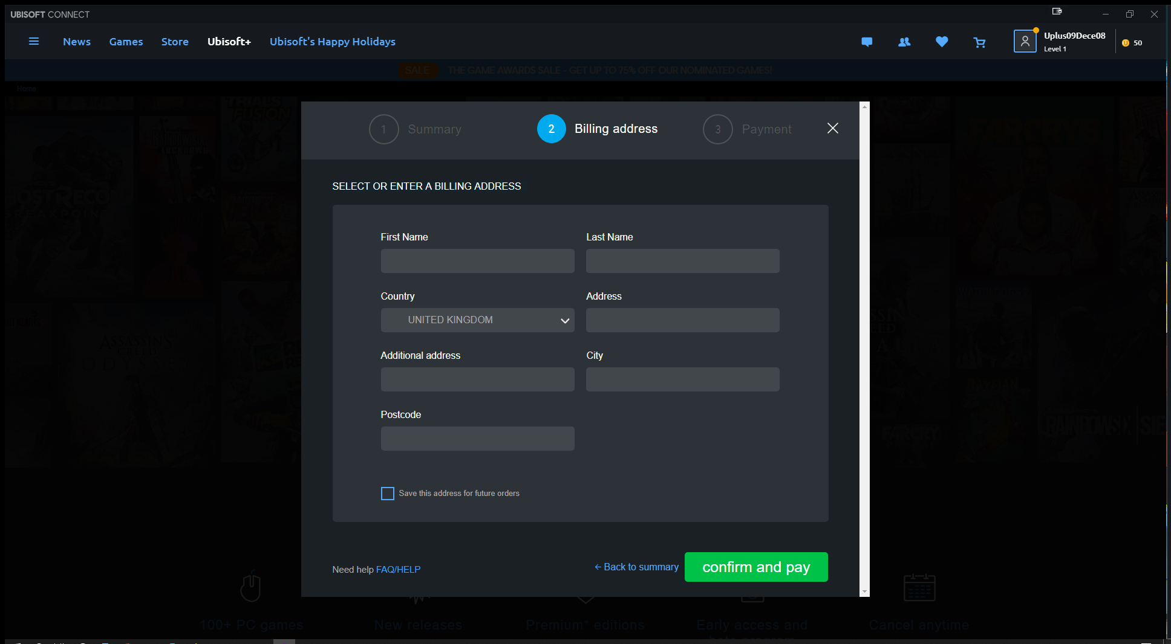Close the billing address dialog
Viewport: 1171px width, 644px height.
click(x=833, y=128)
